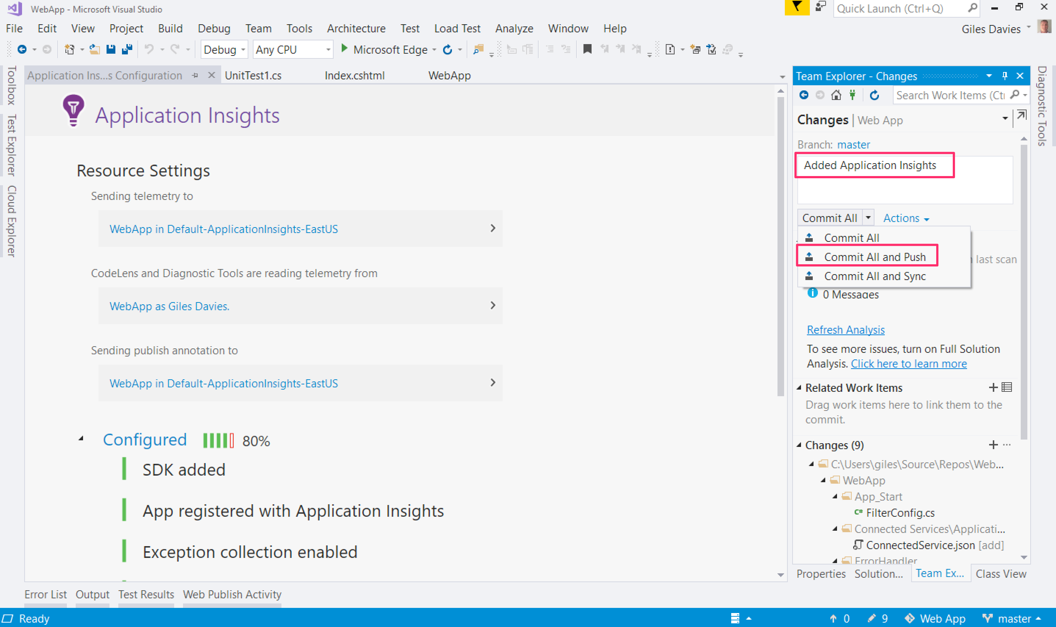Toggle the bookmark icon in toolbar

coord(587,50)
